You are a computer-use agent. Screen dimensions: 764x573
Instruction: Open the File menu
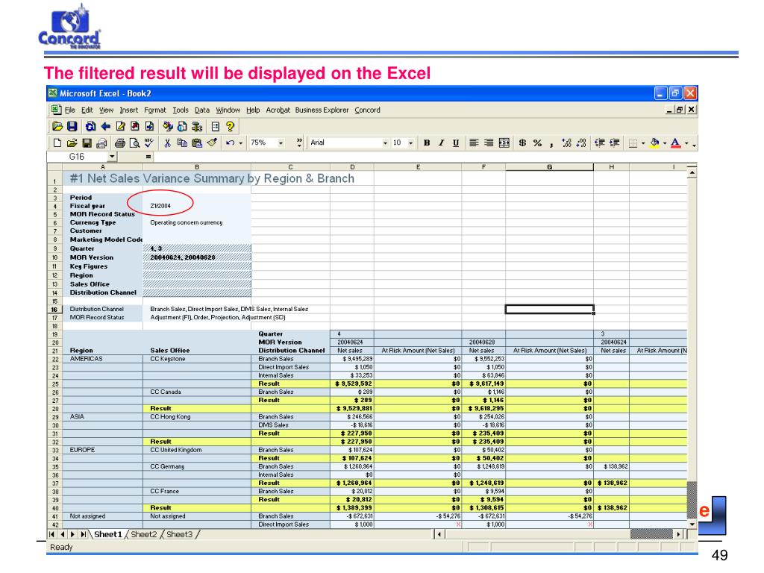[x=69, y=110]
